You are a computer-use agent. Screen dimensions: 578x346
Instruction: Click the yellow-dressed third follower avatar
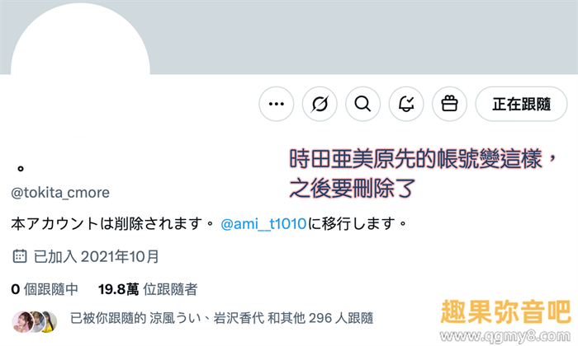[50, 321]
